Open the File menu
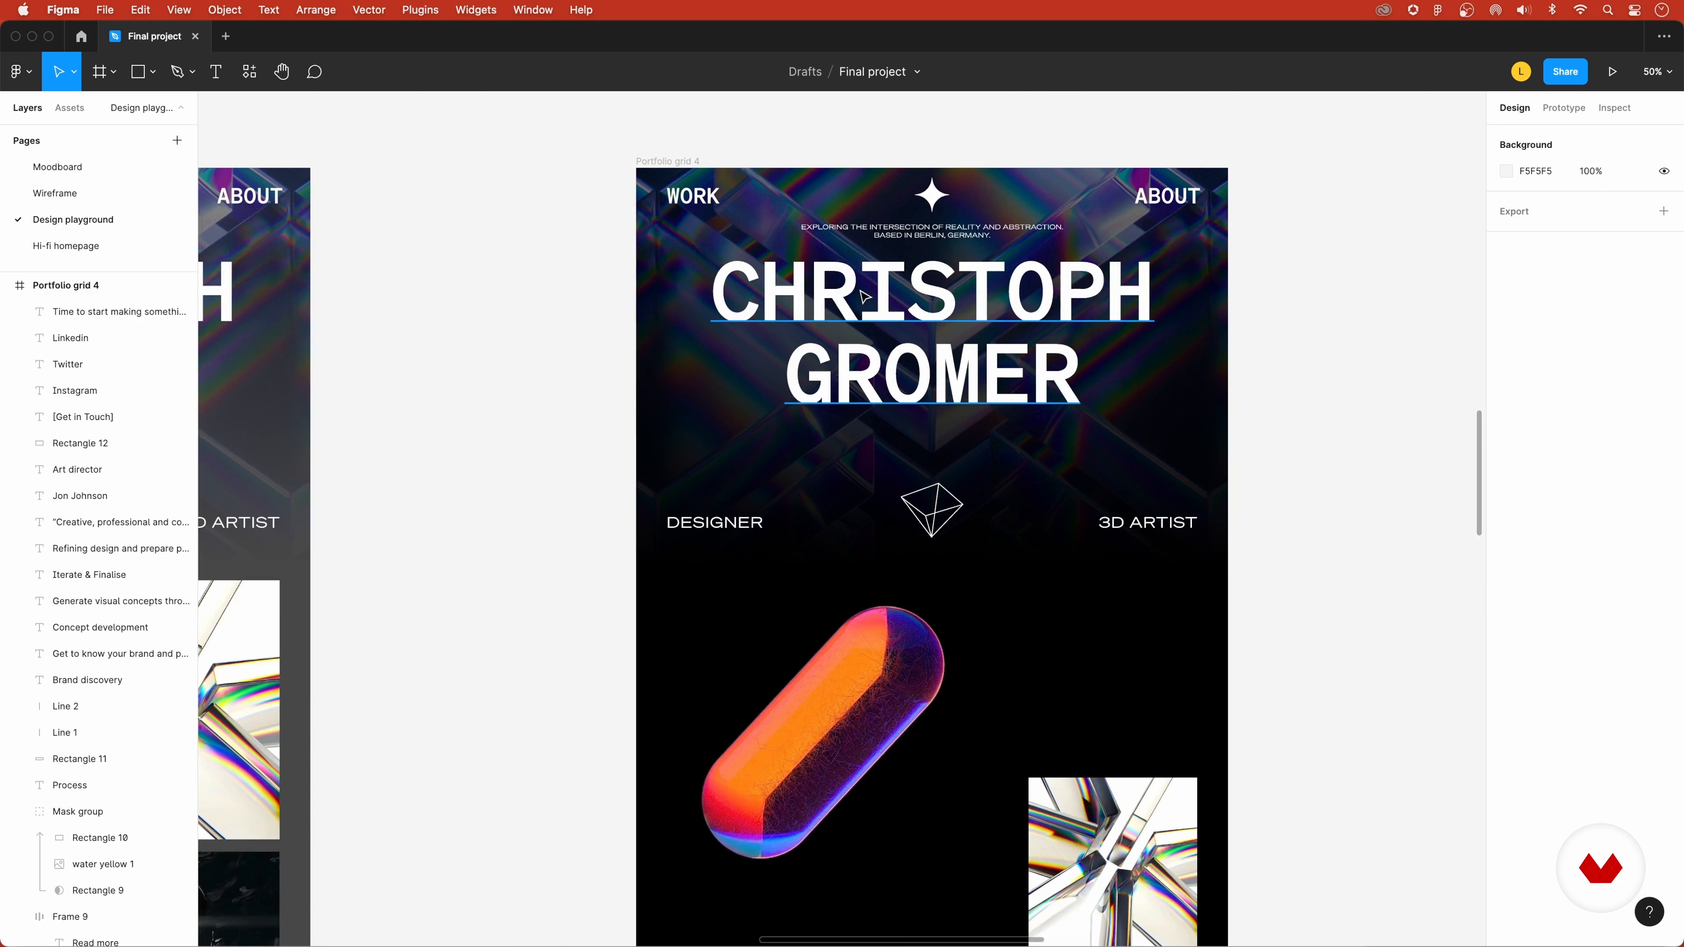1684x947 pixels. point(105,10)
